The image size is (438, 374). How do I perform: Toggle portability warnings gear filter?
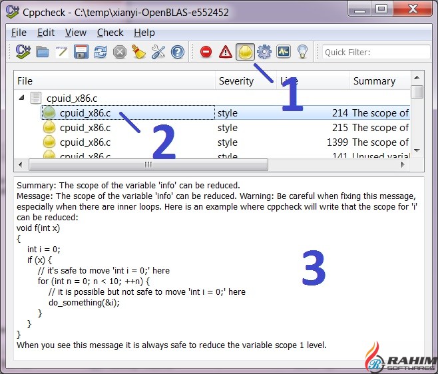[264, 52]
